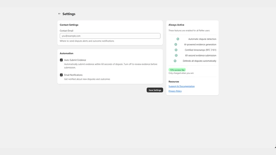The height and width of the screenshot is (155, 276).
Task: Click check icon beside 60-second evidence submission
Action: click(x=176, y=55)
